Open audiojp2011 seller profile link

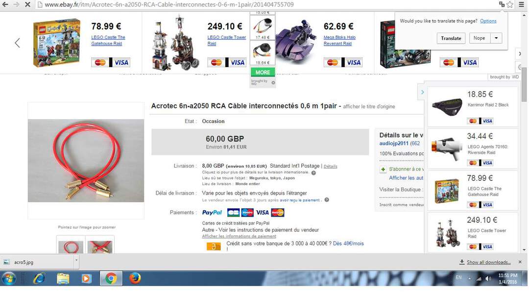[x=394, y=143]
